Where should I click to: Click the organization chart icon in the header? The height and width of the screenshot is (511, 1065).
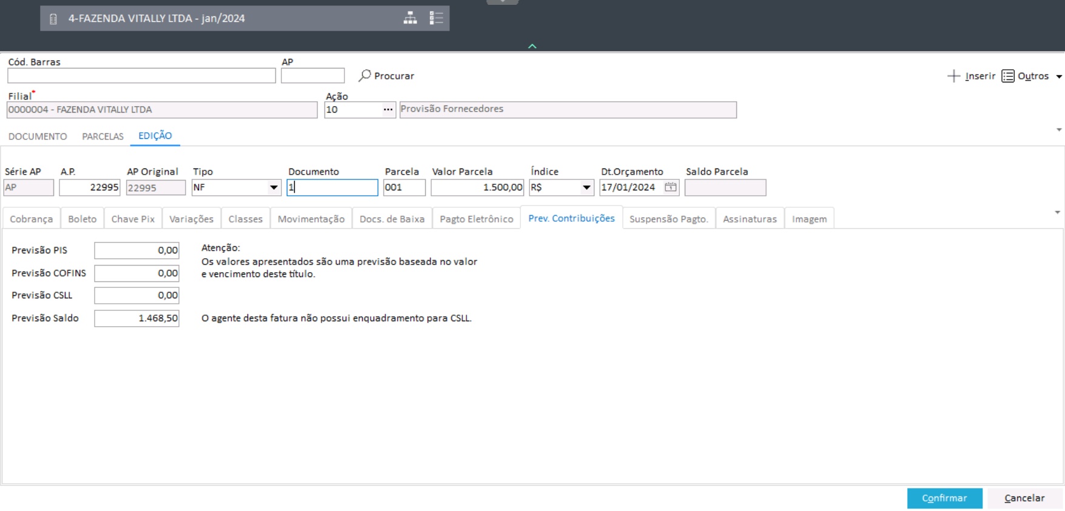pos(411,18)
